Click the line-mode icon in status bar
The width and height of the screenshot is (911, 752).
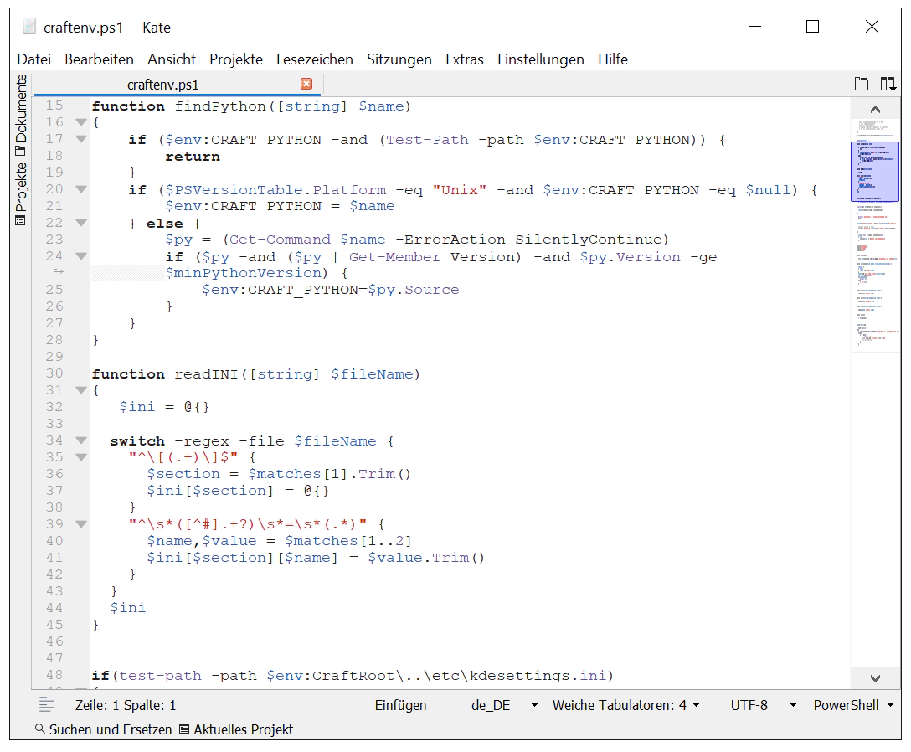point(47,705)
